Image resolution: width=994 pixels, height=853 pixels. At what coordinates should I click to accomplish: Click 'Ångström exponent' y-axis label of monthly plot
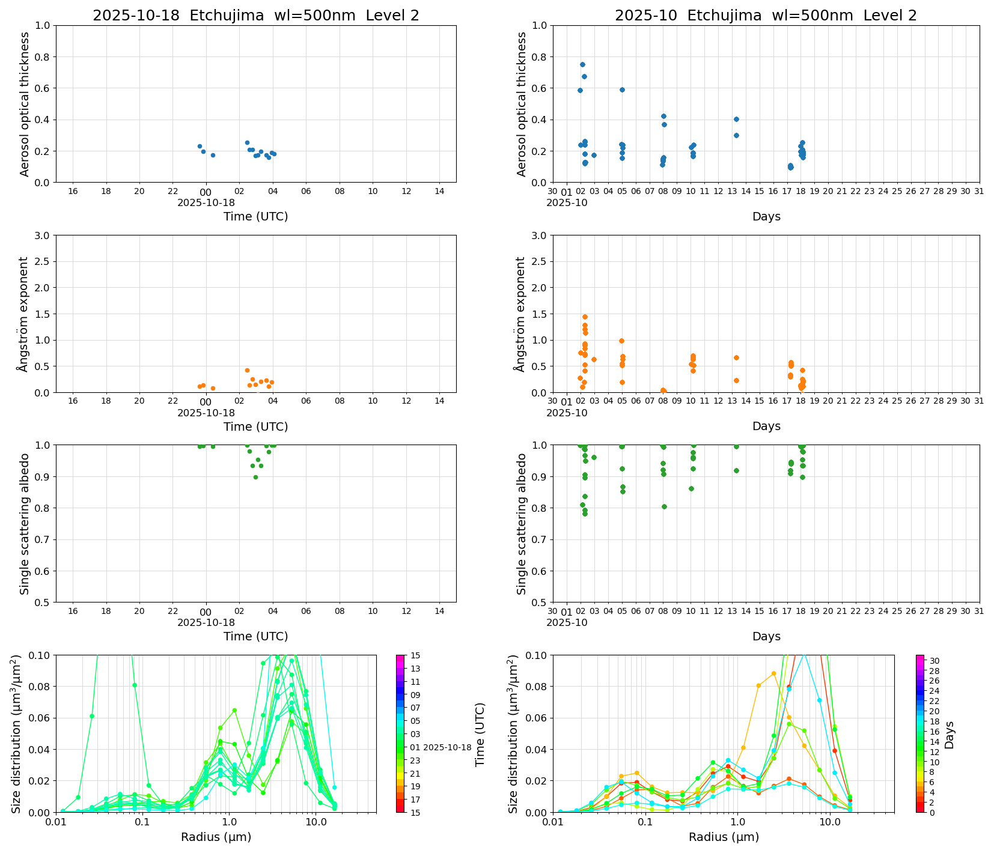[521, 314]
